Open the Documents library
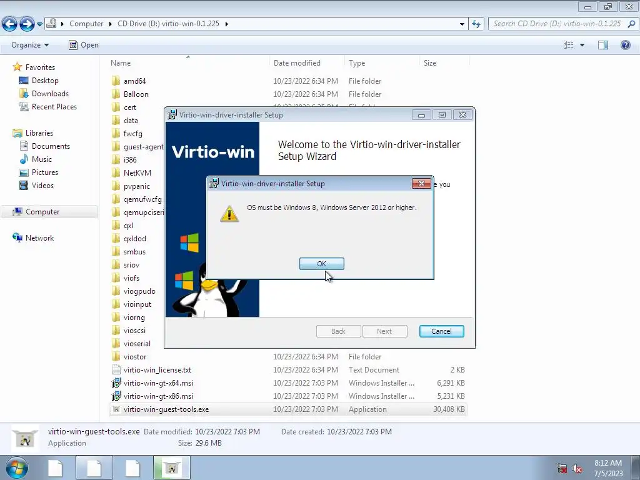The height and width of the screenshot is (480, 640). (51, 146)
